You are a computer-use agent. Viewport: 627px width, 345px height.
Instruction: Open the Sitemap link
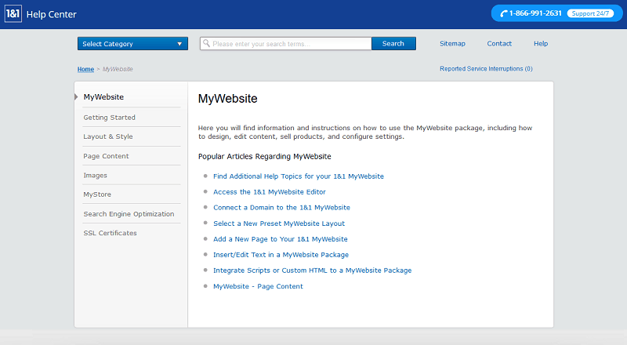click(x=452, y=44)
